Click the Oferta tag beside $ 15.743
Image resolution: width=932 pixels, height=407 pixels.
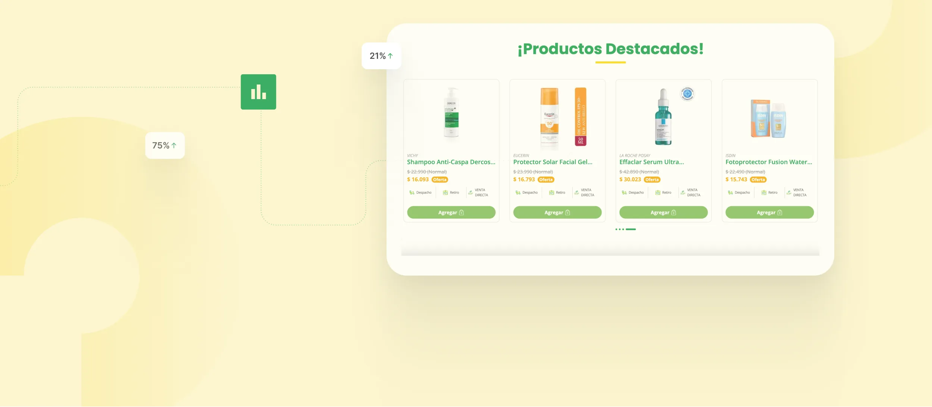coord(758,179)
